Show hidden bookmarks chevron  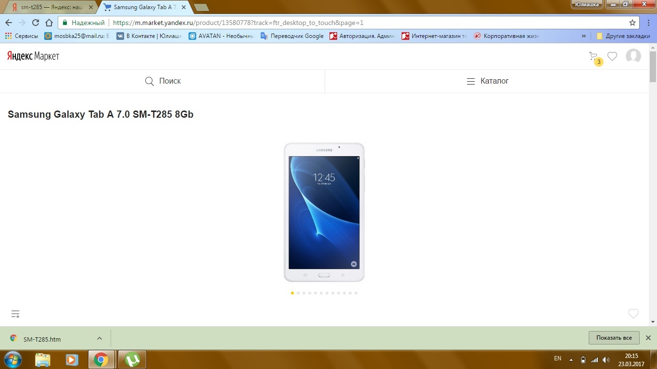click(x=584, y=36)
